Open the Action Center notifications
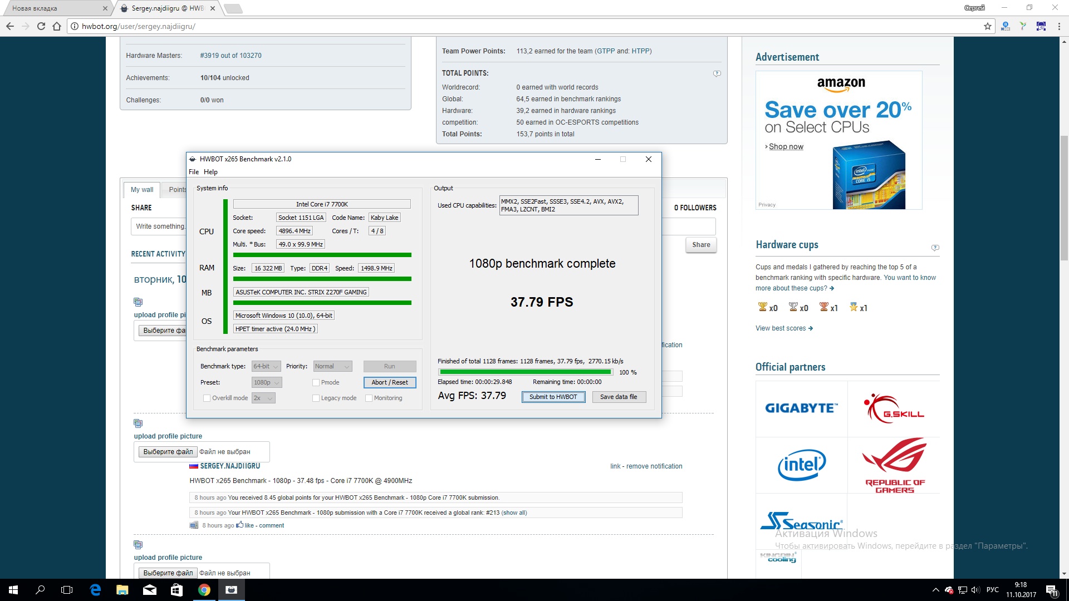Viewport: 1069px width, 601px height. (1052, 590)
